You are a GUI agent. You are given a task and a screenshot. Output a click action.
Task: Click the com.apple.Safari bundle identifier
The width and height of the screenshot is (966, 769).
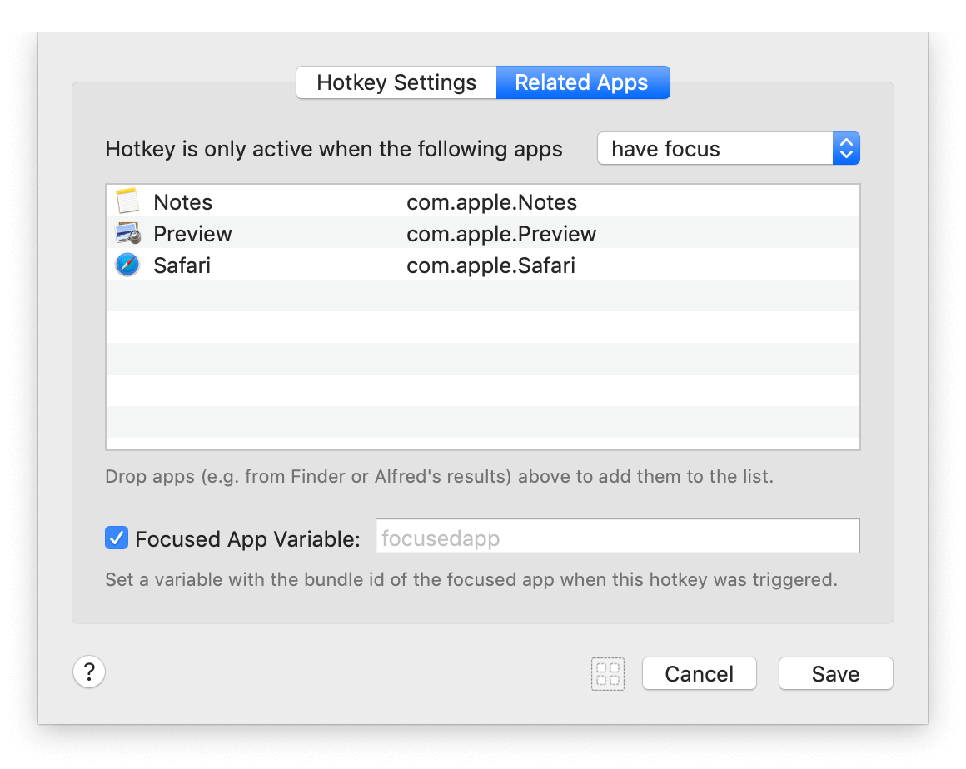coord(491,265)
